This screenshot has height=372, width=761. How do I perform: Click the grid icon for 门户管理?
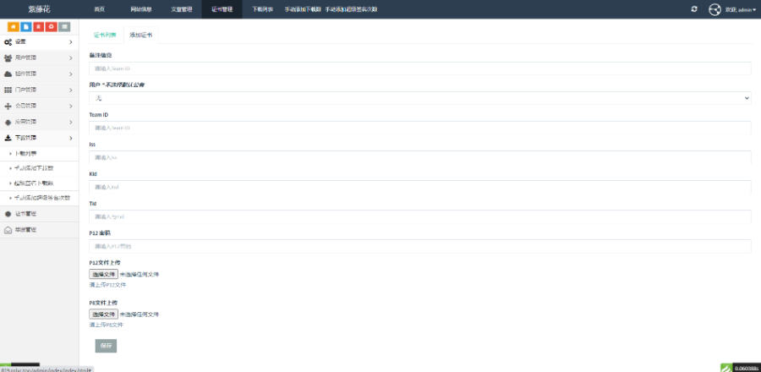coord(8,90)
